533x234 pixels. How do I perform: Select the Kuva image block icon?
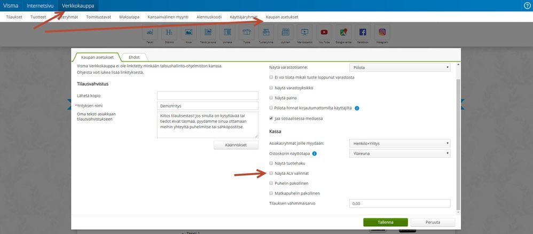(189, 32)
